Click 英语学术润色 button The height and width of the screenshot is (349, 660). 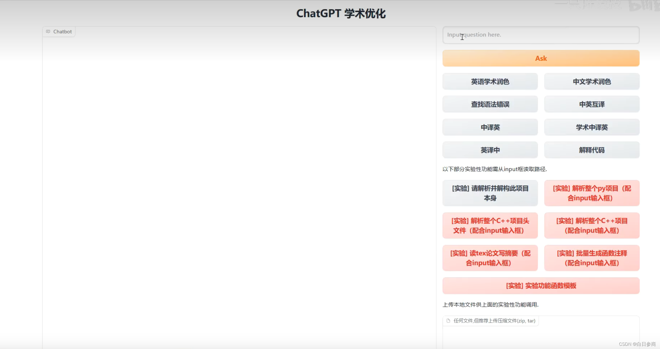(490, 82)
